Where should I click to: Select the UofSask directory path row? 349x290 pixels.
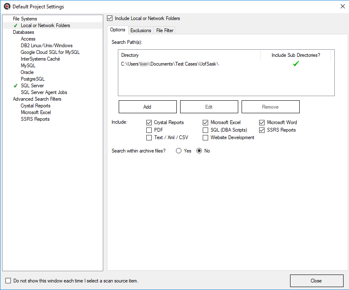(170, 64)
